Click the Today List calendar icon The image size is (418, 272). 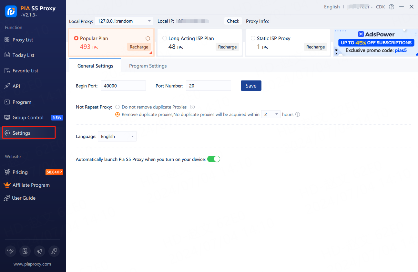pyautogui.click(x=7, y=55)
